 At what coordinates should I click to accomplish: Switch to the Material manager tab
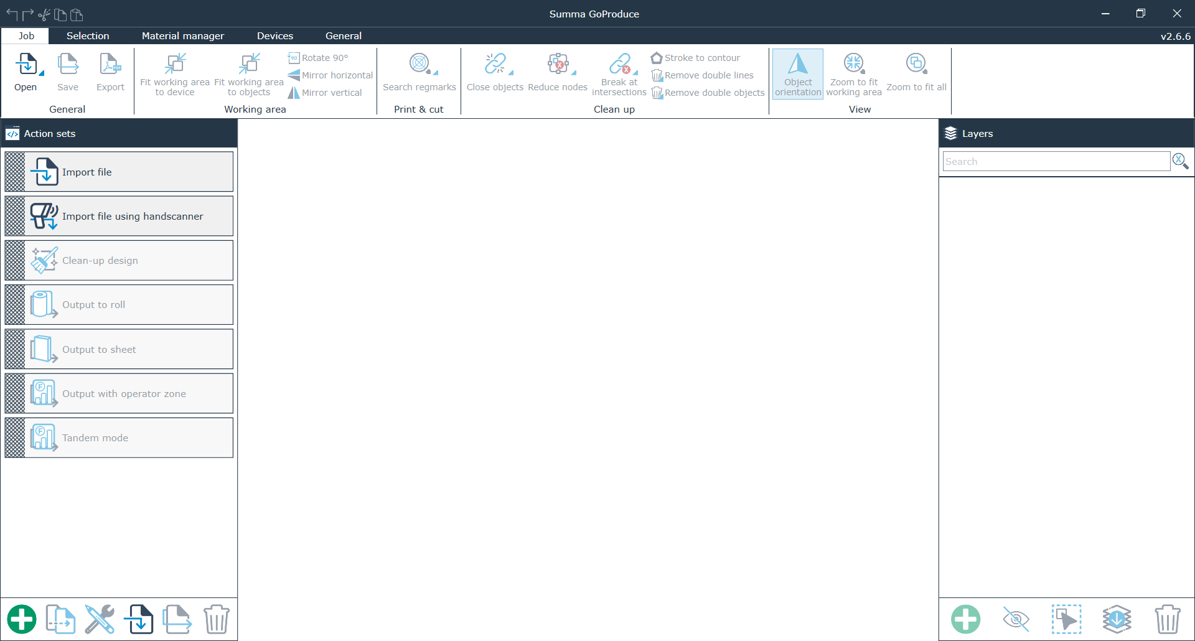tap(182, 36)
